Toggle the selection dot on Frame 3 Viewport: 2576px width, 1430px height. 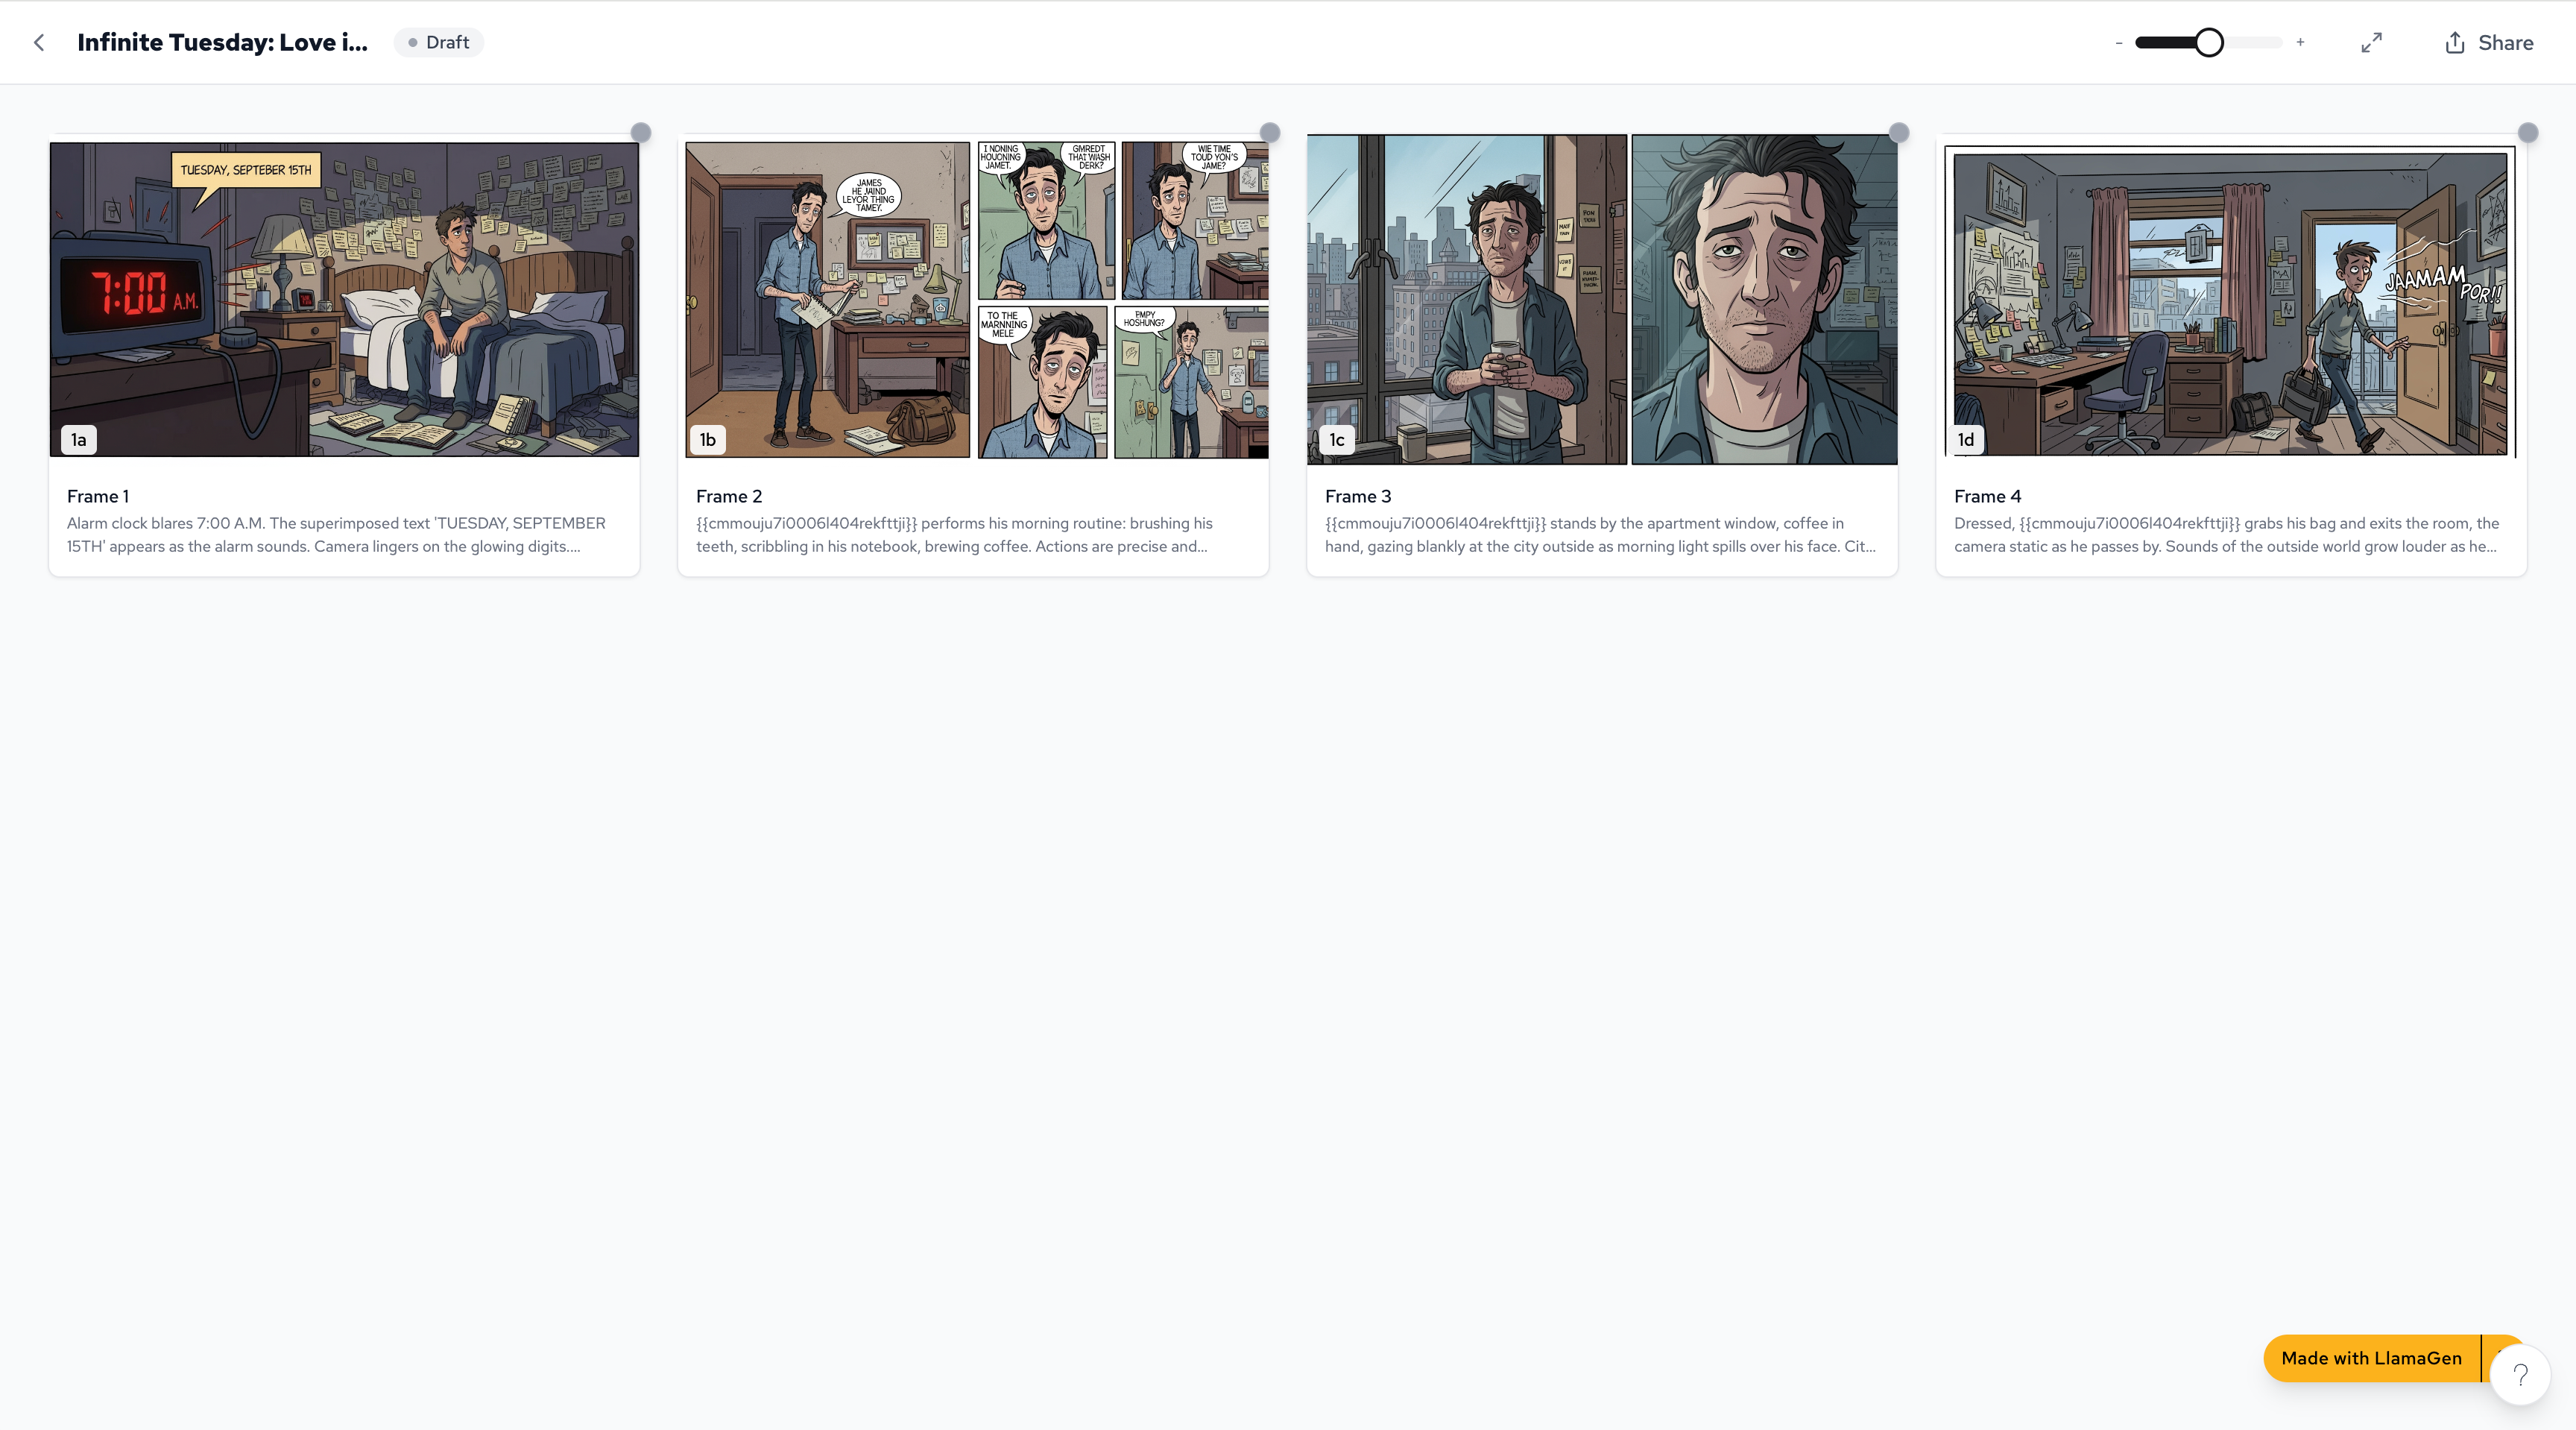(1899, 132)
